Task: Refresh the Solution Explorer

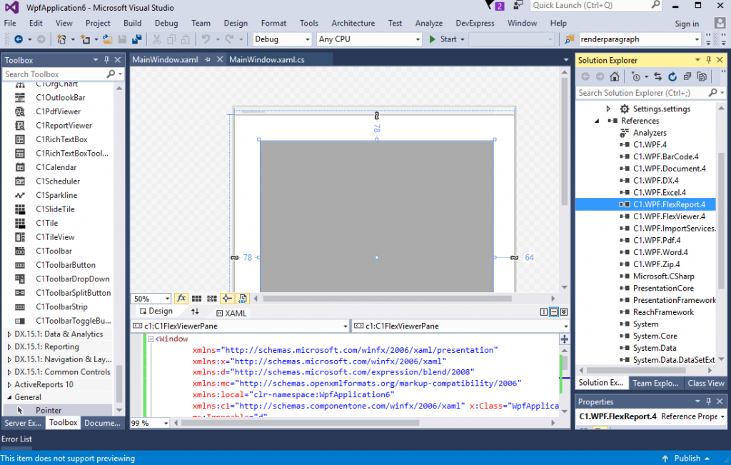Action: [672, 76]
